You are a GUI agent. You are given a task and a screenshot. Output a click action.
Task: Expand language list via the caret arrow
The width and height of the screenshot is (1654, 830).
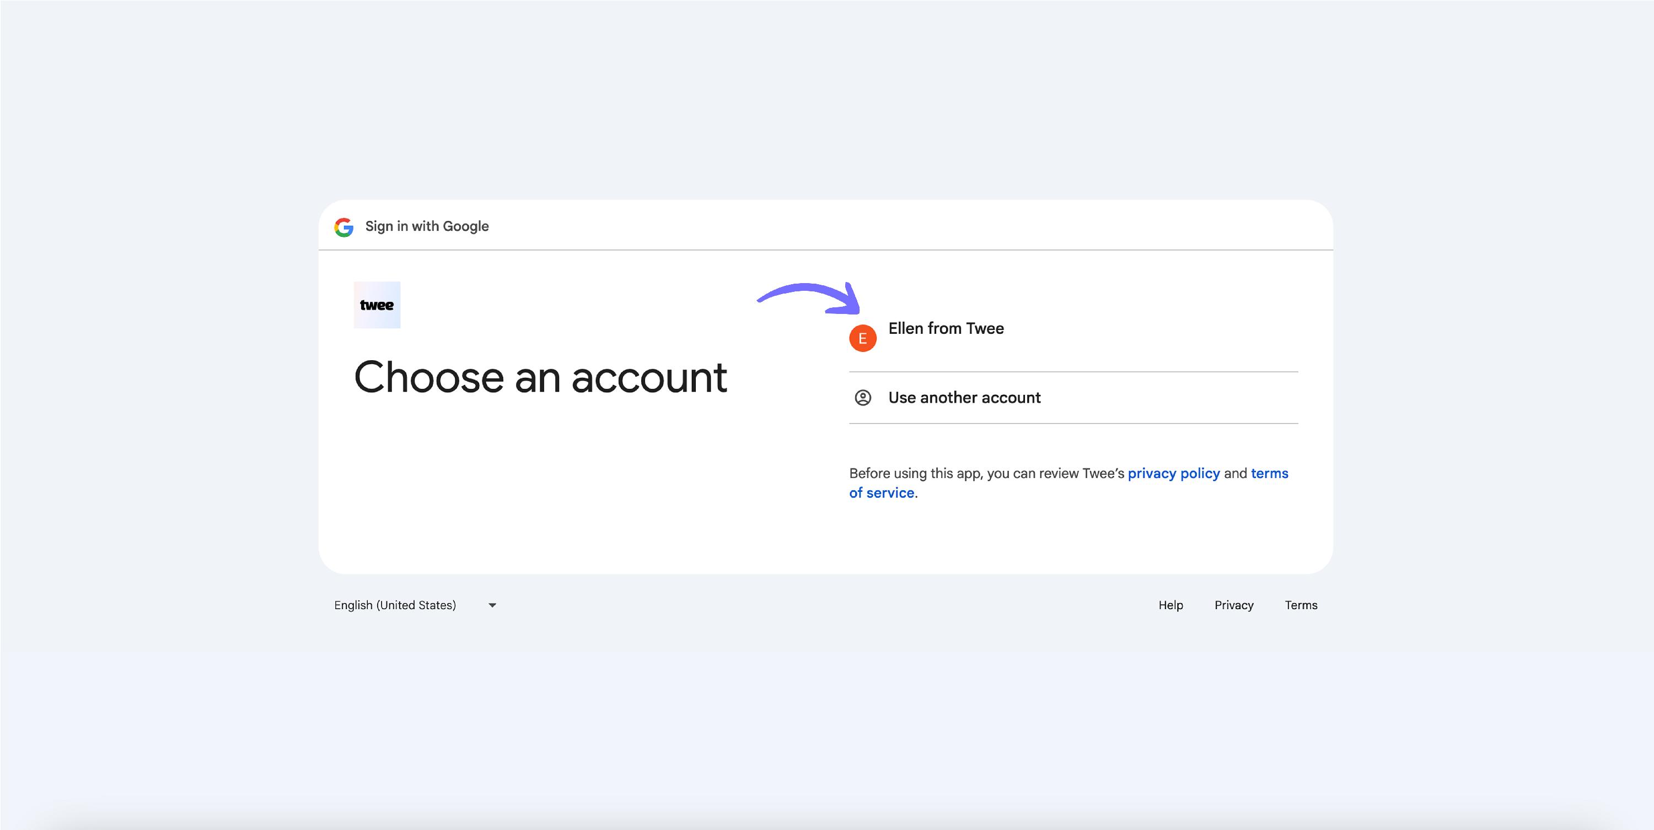pyautogui.click(x=492, y=605)
